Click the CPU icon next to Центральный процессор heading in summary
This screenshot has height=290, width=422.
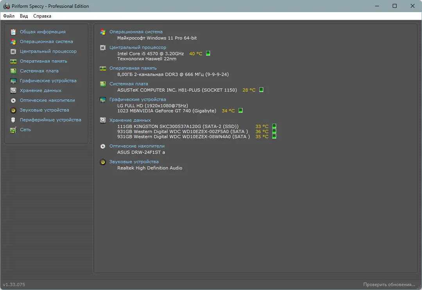pyautogui.click(x=103, y=48)
